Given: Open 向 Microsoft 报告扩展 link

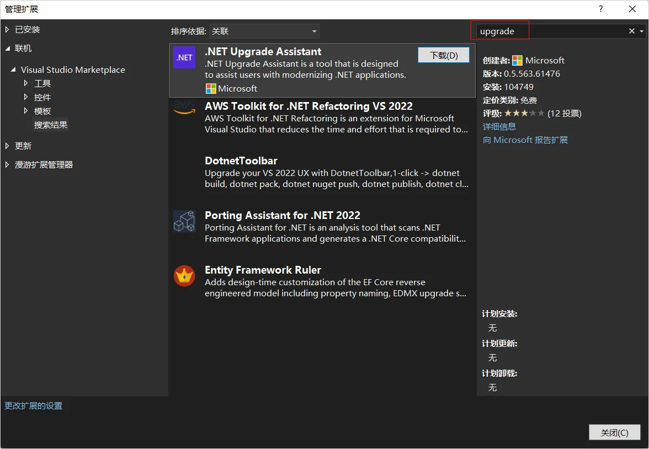Looking at the screenshot, I should [525, 140].
